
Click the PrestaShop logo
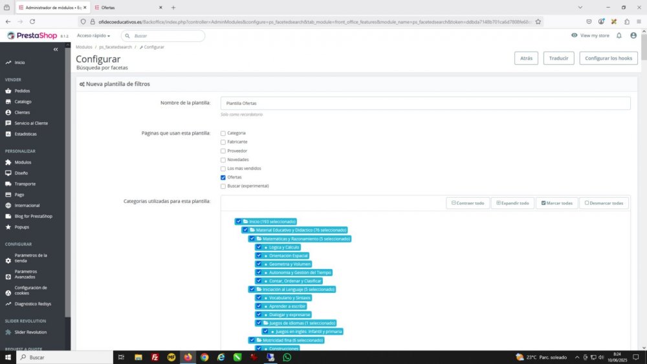tap(32, 36)
